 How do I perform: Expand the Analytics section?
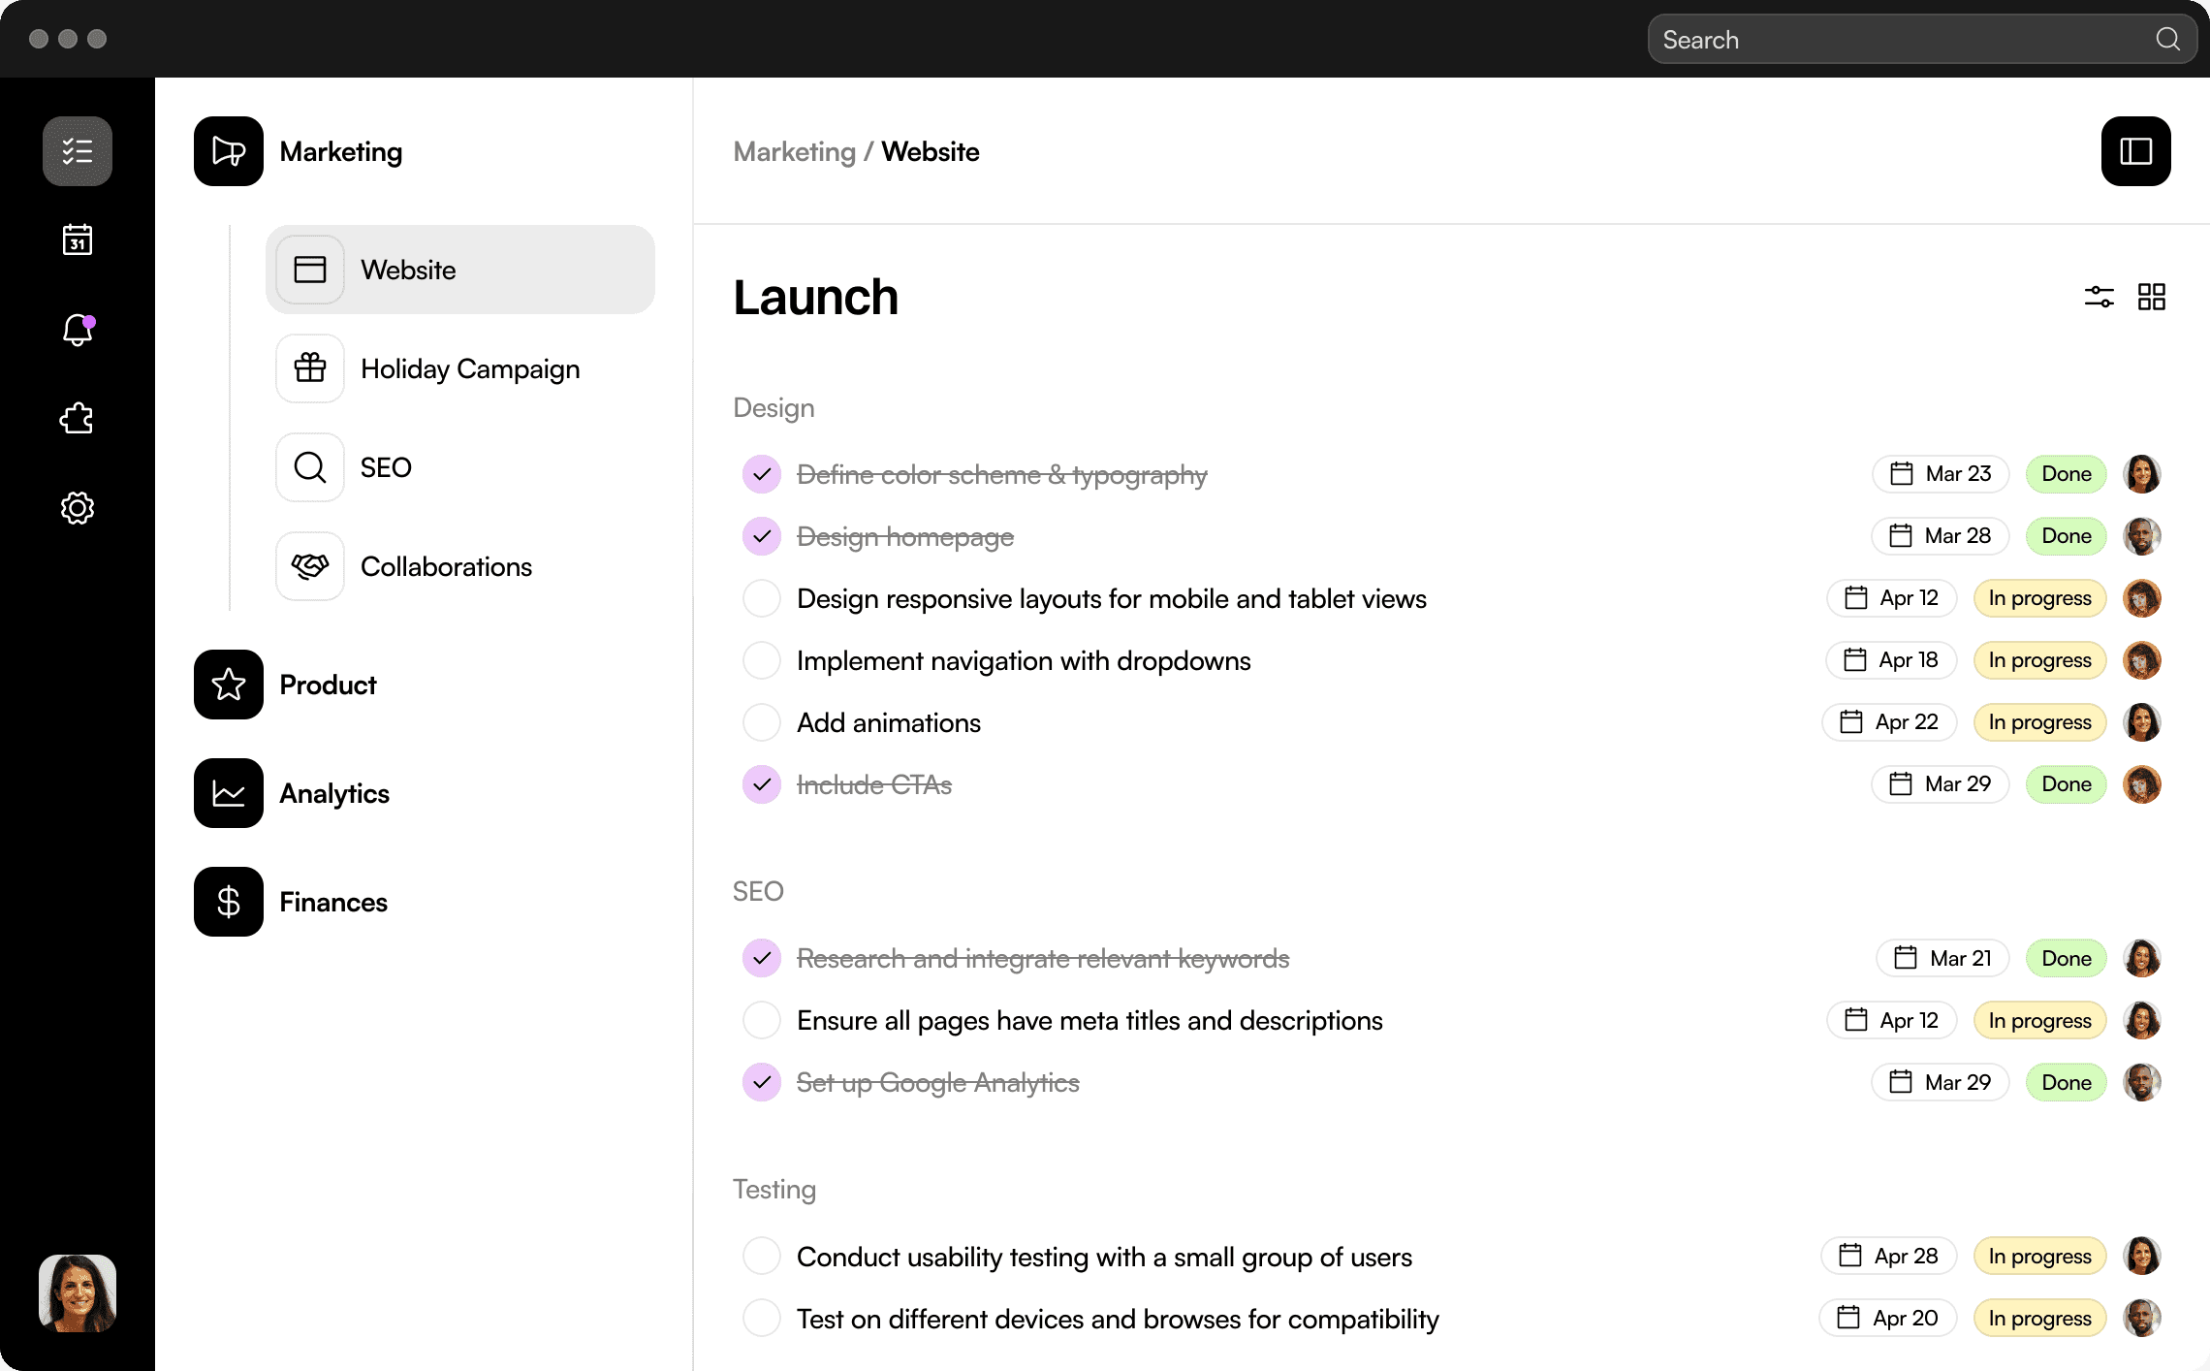(x=333, y=793)
